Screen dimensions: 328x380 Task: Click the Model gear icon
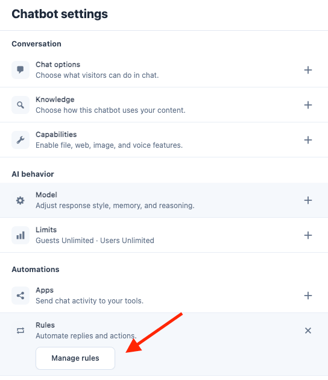pos(20,200)
